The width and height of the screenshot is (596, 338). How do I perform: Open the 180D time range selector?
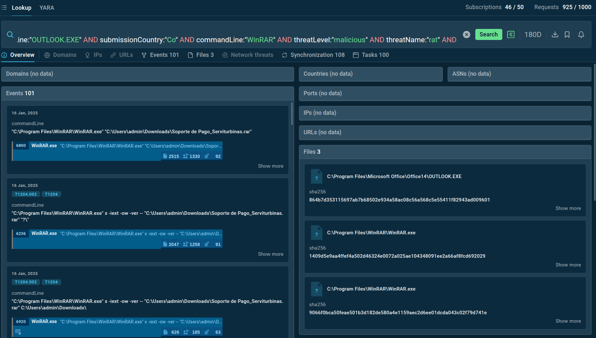coord(533,34)
